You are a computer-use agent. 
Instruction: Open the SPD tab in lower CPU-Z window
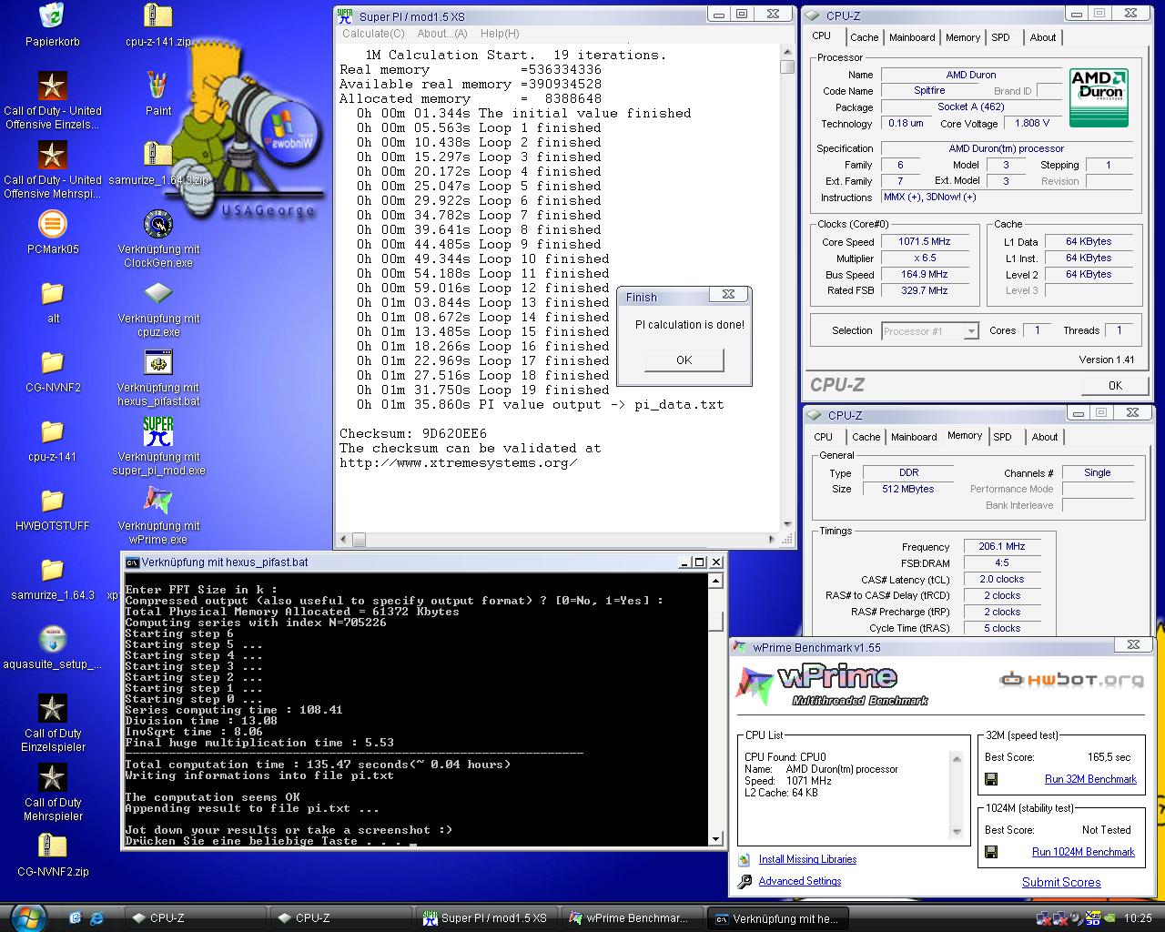(1002, 437)
